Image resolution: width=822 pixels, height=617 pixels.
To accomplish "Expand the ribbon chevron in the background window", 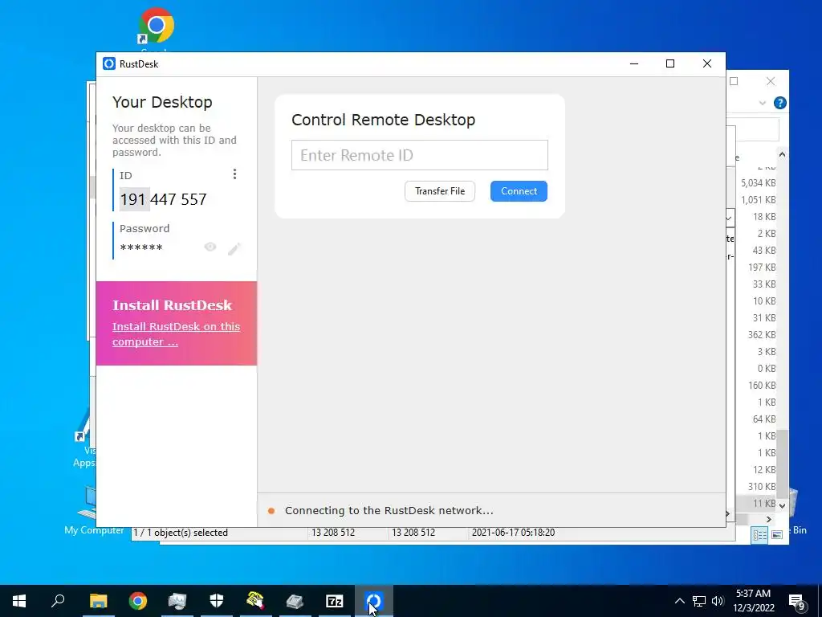I will pos(763,103).
